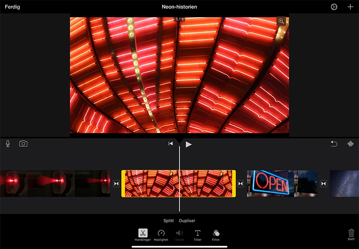Screen dimensions: 359x249
Task: Open Handlinger scissors tool
Action: click(143, 235)
